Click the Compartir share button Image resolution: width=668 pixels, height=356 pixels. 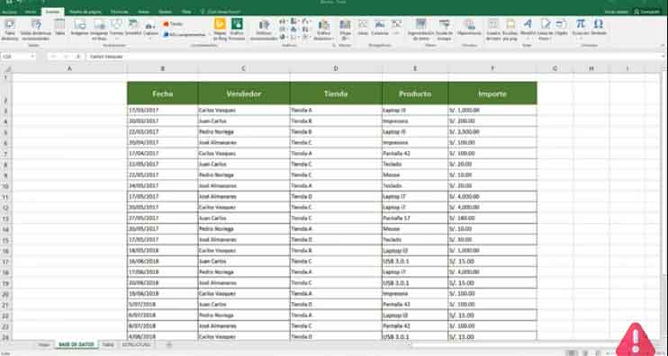(x=649, y=12)
